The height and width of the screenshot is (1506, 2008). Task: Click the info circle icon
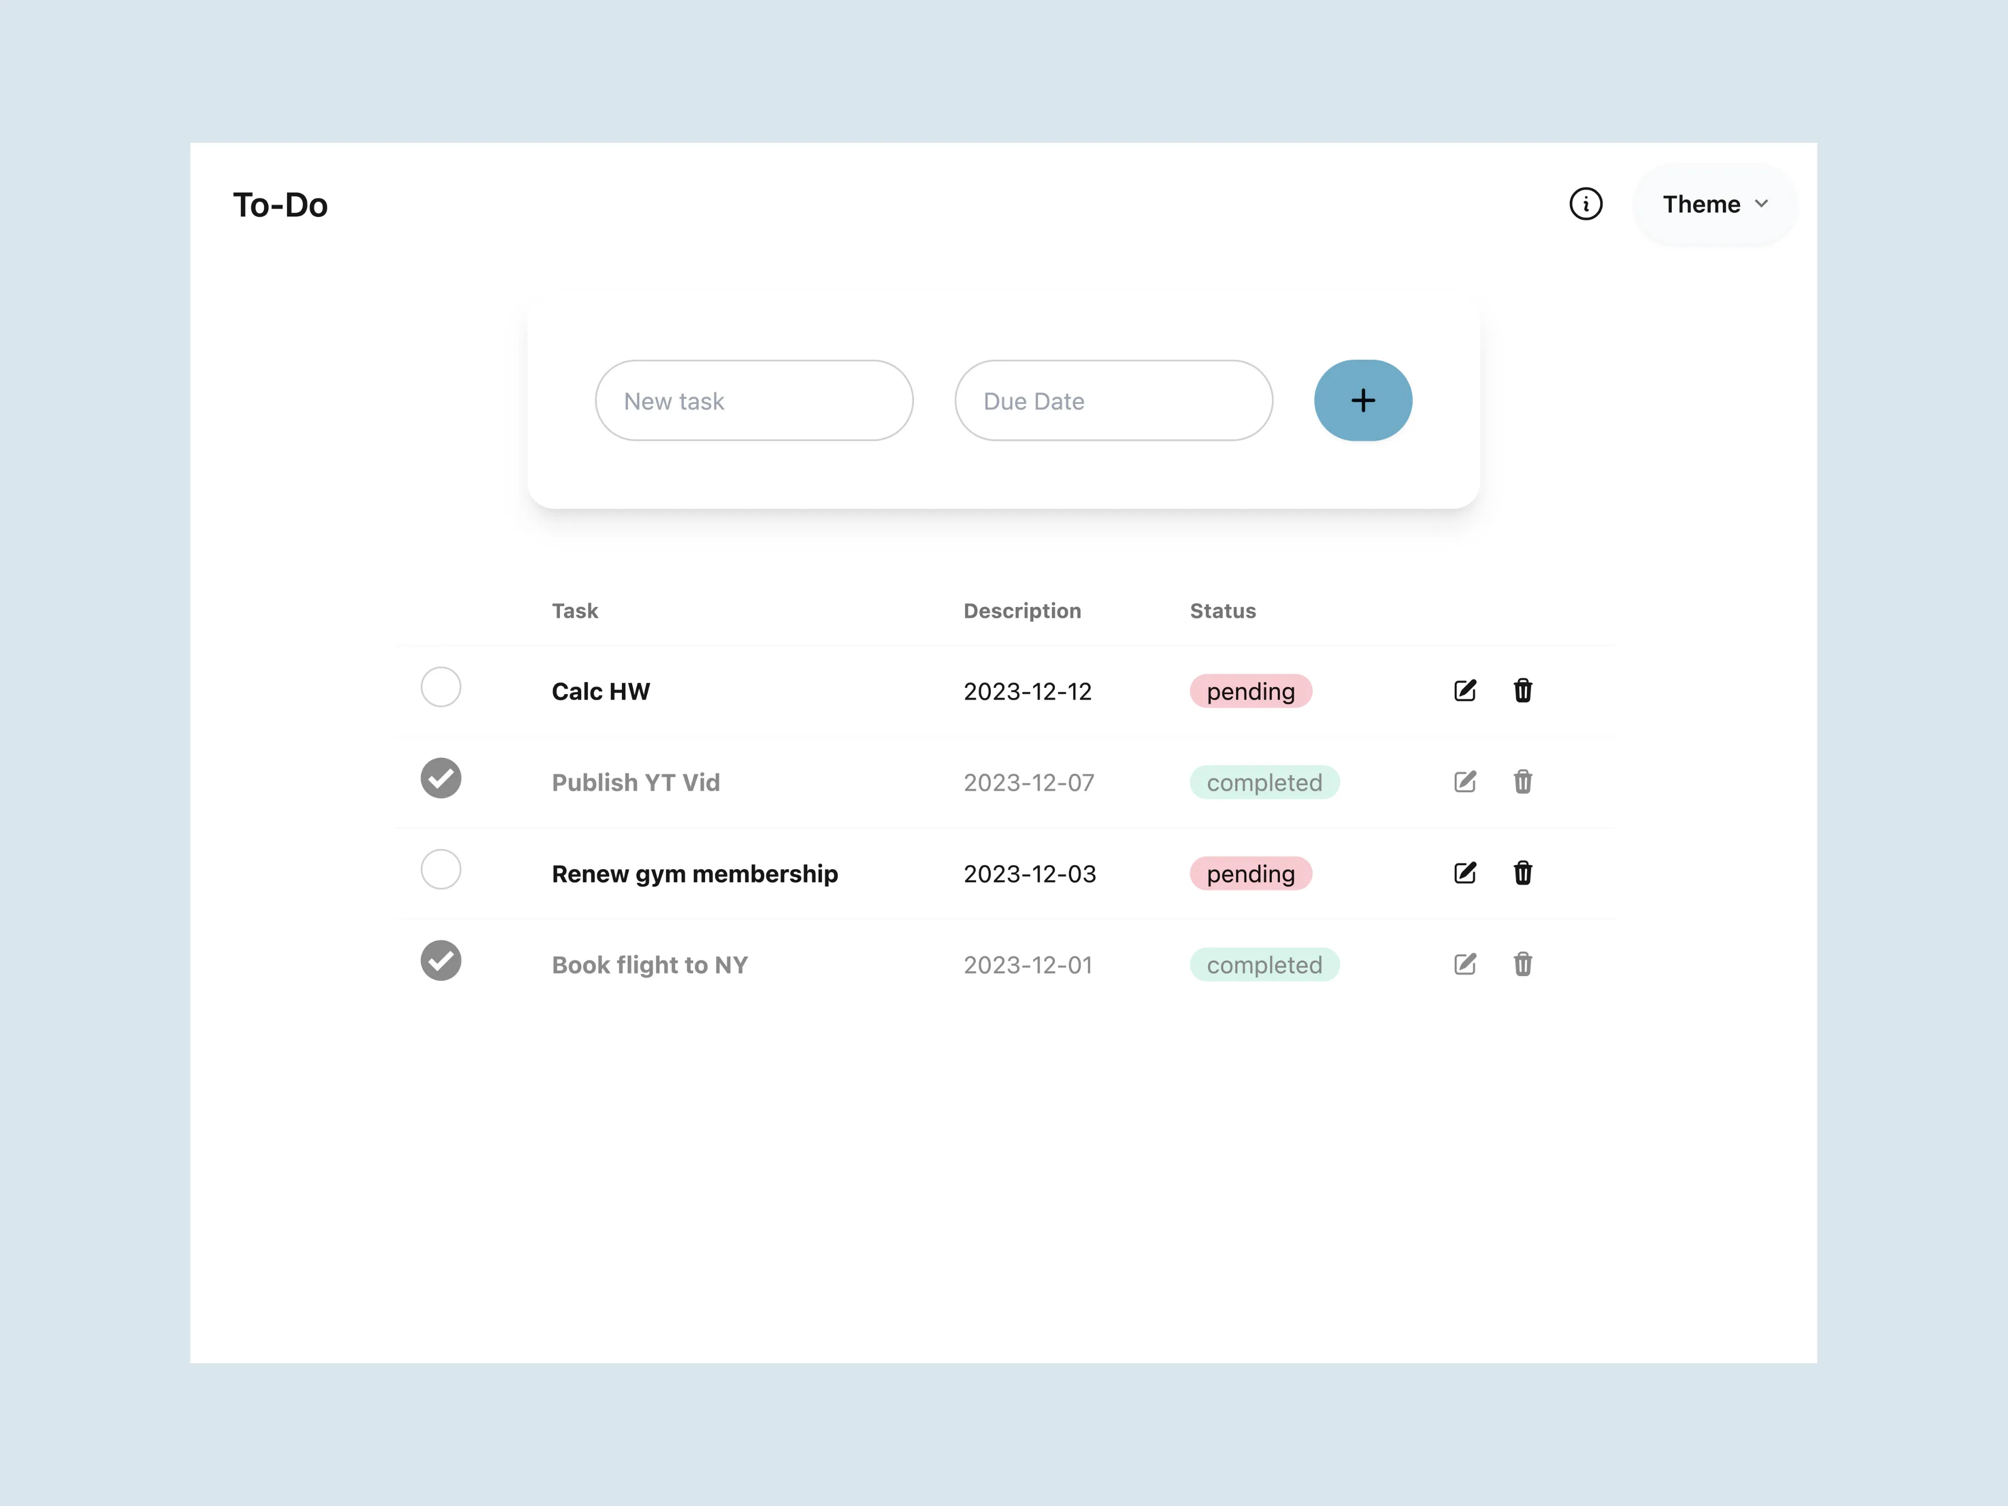coord(1585,203)
